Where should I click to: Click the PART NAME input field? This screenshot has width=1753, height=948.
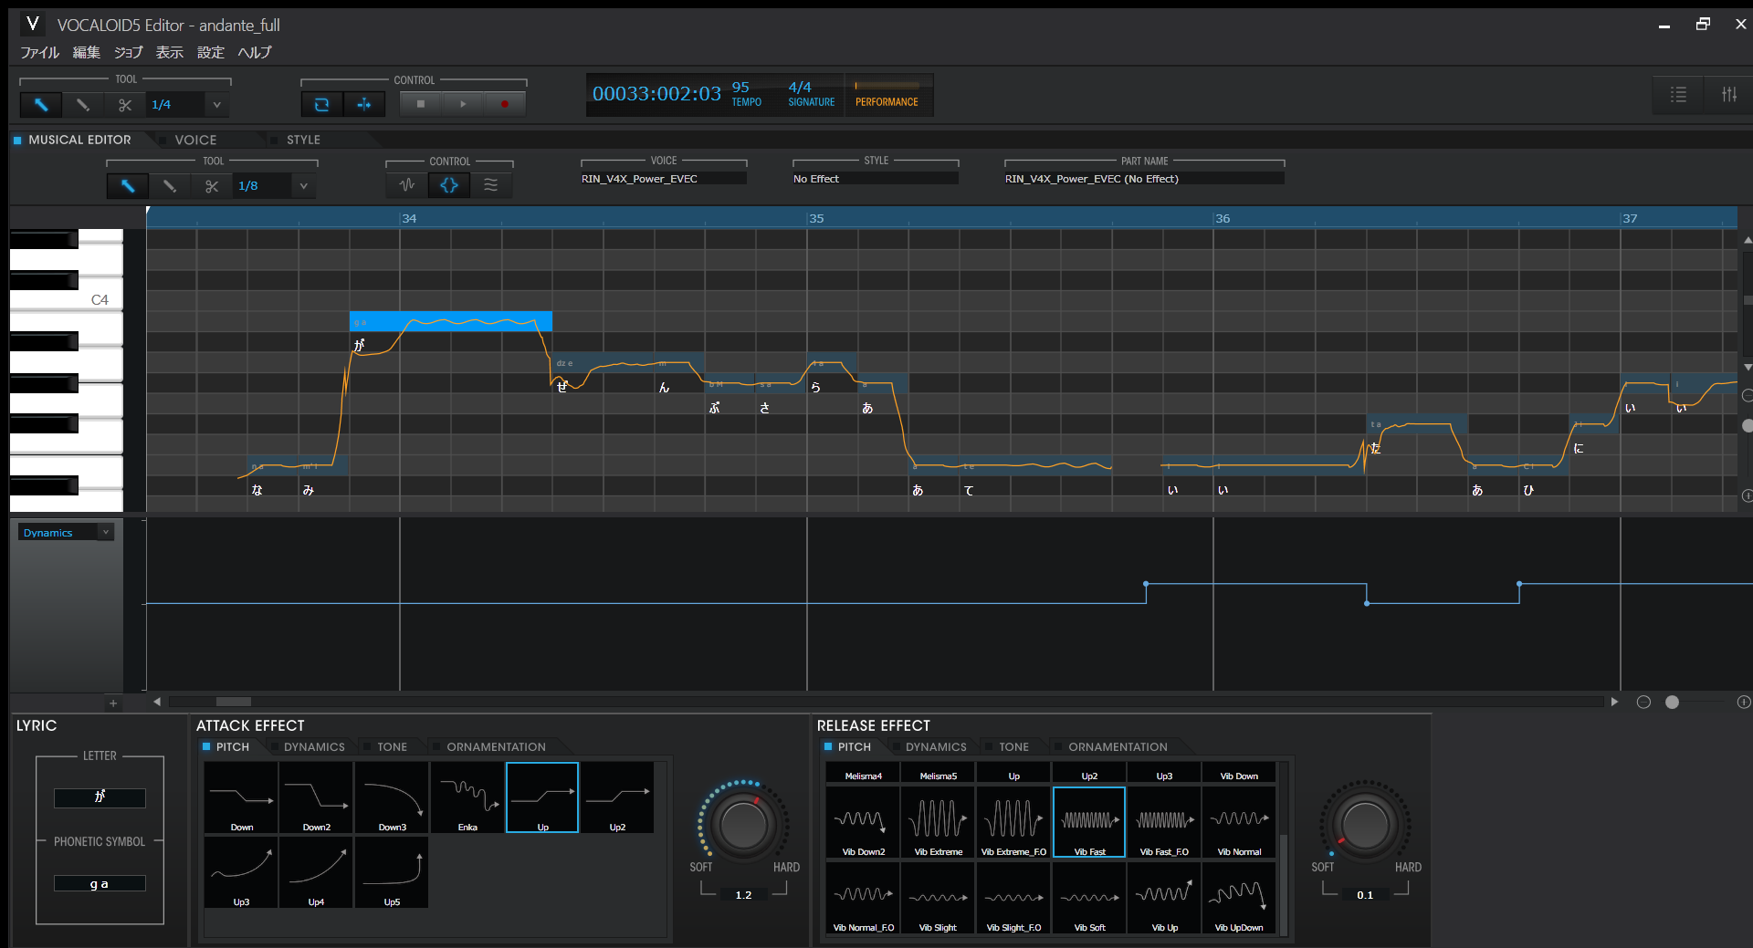click(x=1144, y=179)
